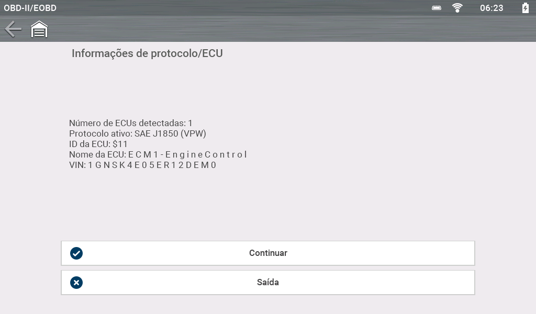Tap the Wi-Fi signal icon
The width and height of the screenshot is (536, 314).
457,8
